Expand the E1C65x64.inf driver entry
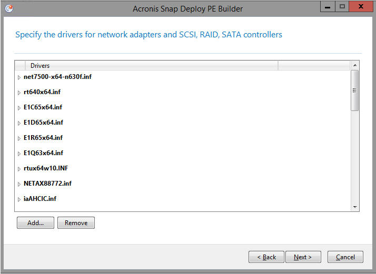 coord(19,108)
